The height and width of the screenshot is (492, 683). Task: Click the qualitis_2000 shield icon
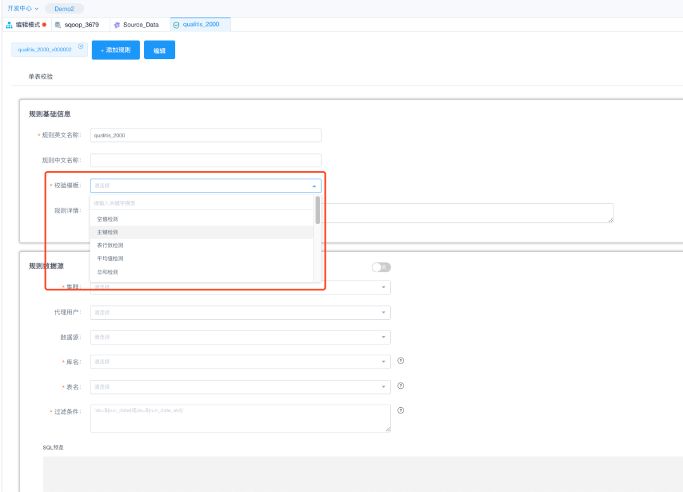176,25
